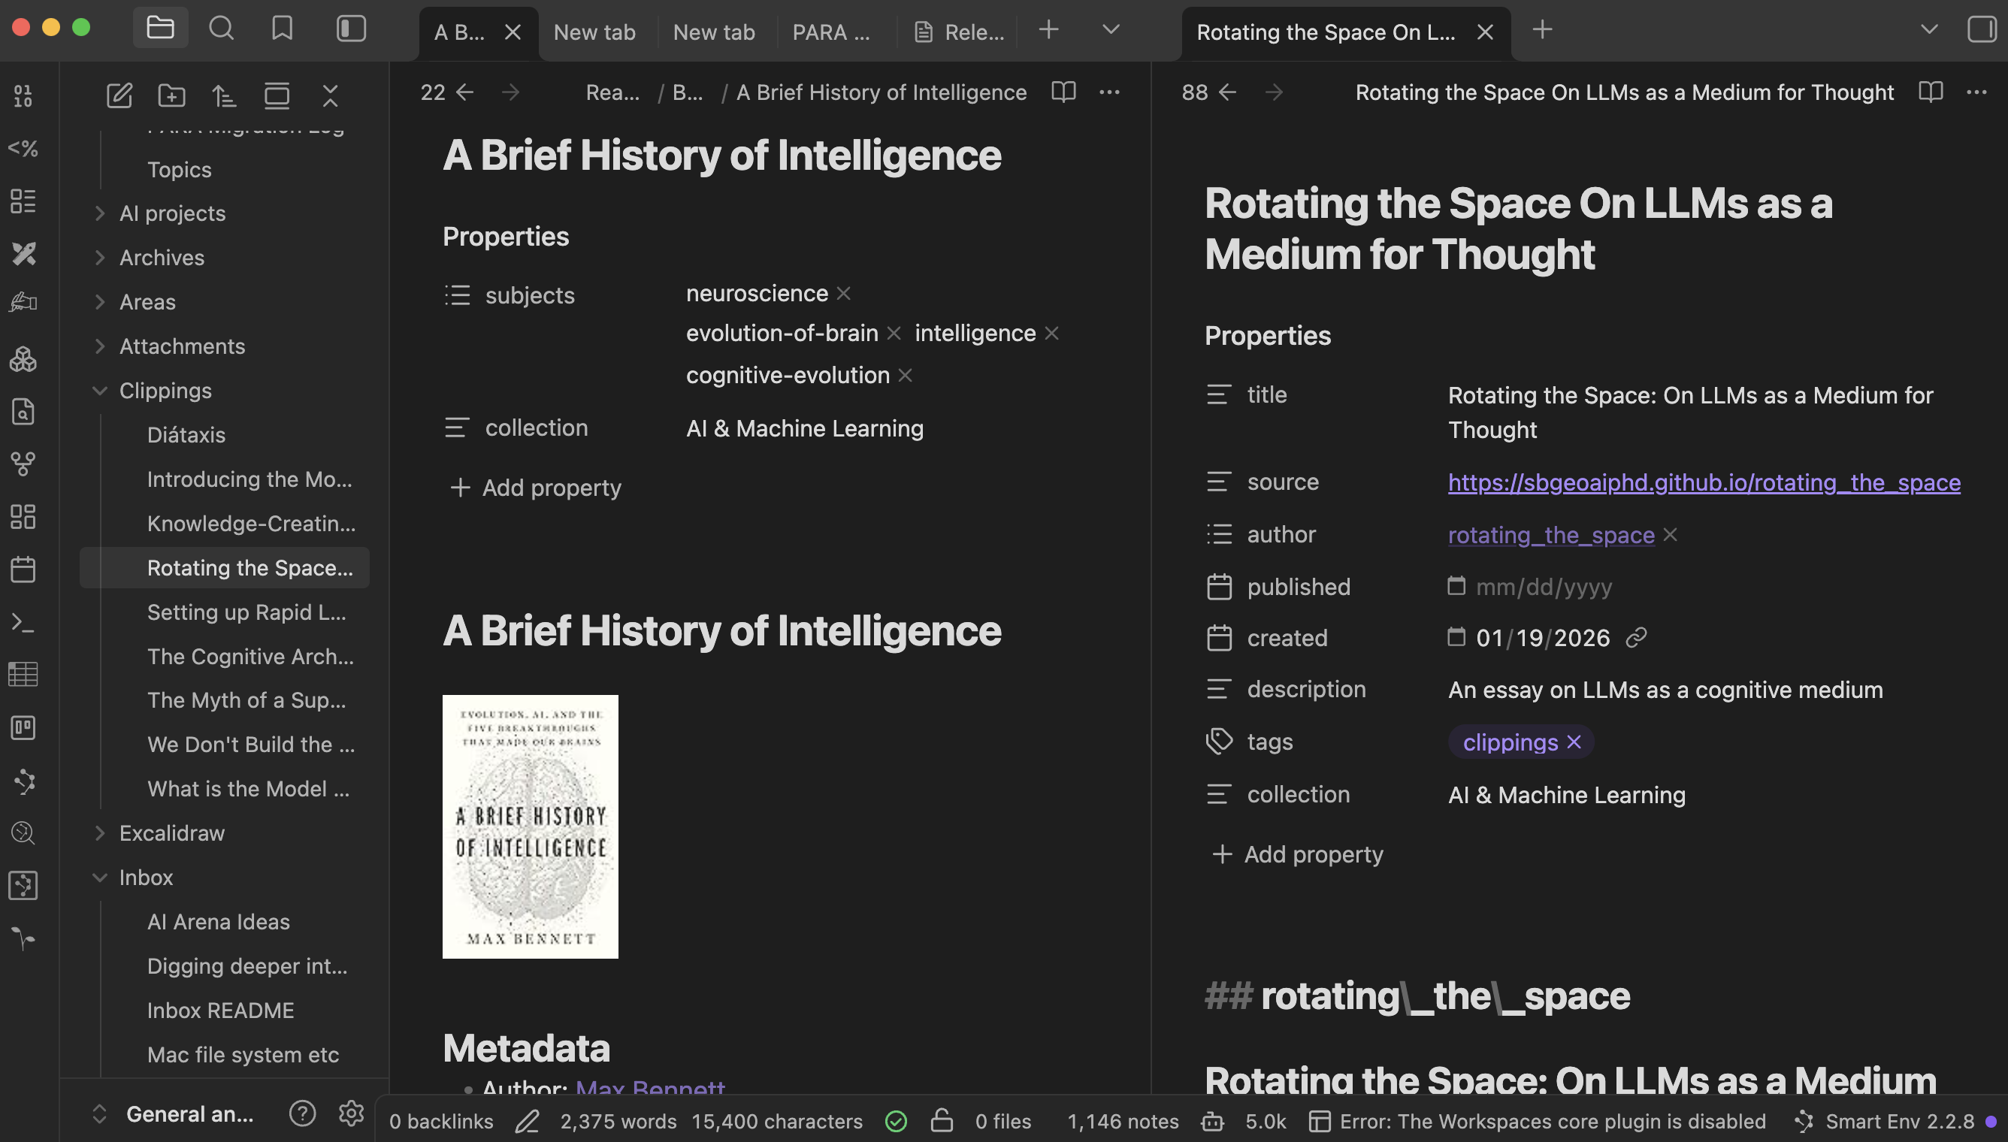Toggle the left sidebar panel
The image size is (2008, 1142).
click(351, 29)
